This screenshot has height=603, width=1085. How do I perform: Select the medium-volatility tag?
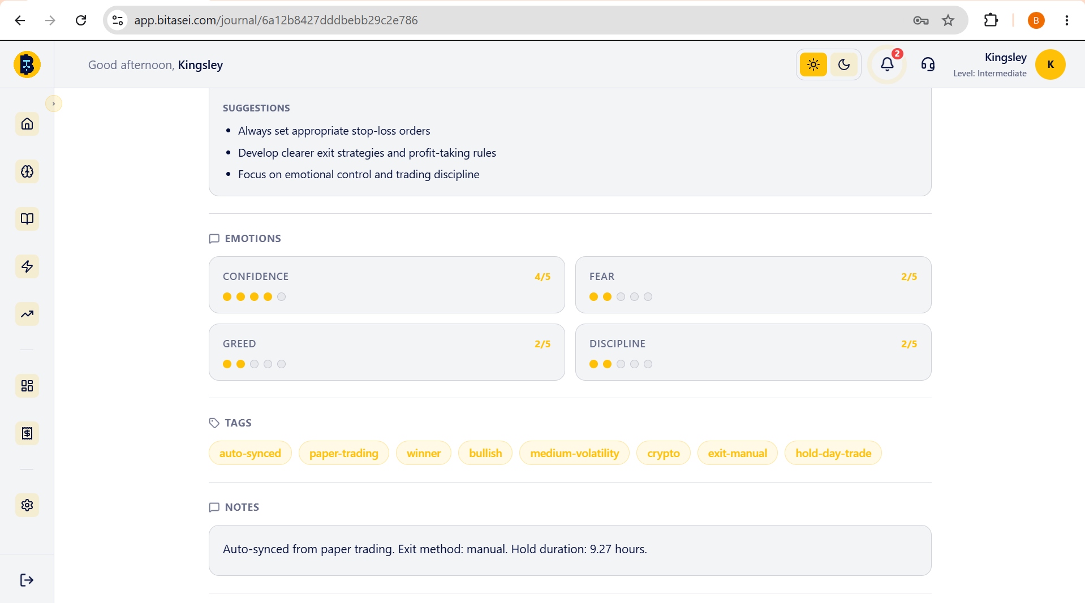click(x=575, y=453)
